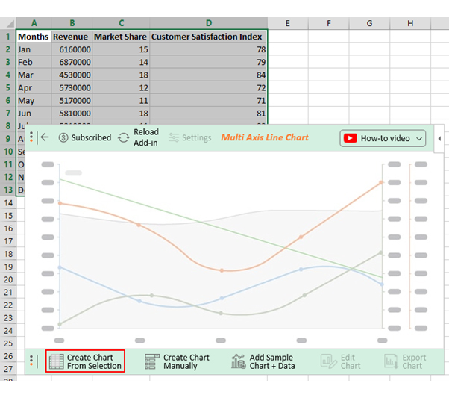Click satisfaction index cell 81
Screen dimensions: 449x398
pyautogui.click(x=208, y=113)
